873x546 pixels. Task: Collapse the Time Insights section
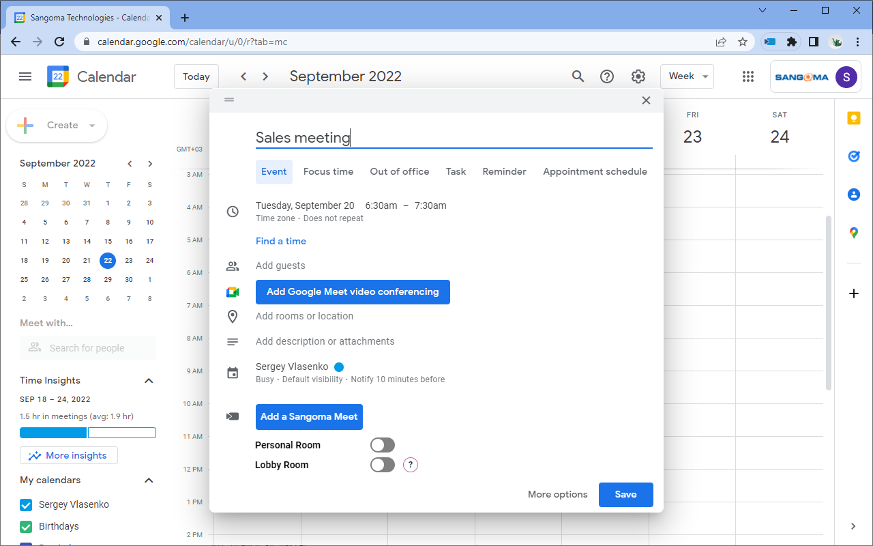click(149, 381)
